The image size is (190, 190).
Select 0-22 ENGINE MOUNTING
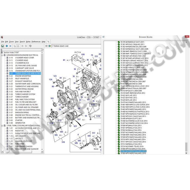click(20, 76)
